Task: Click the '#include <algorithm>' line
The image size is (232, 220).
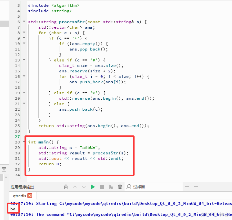Action: tap(54, 5)
